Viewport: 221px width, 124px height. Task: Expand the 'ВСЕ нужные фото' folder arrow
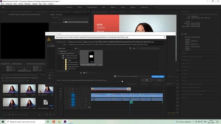pos(63,62)
